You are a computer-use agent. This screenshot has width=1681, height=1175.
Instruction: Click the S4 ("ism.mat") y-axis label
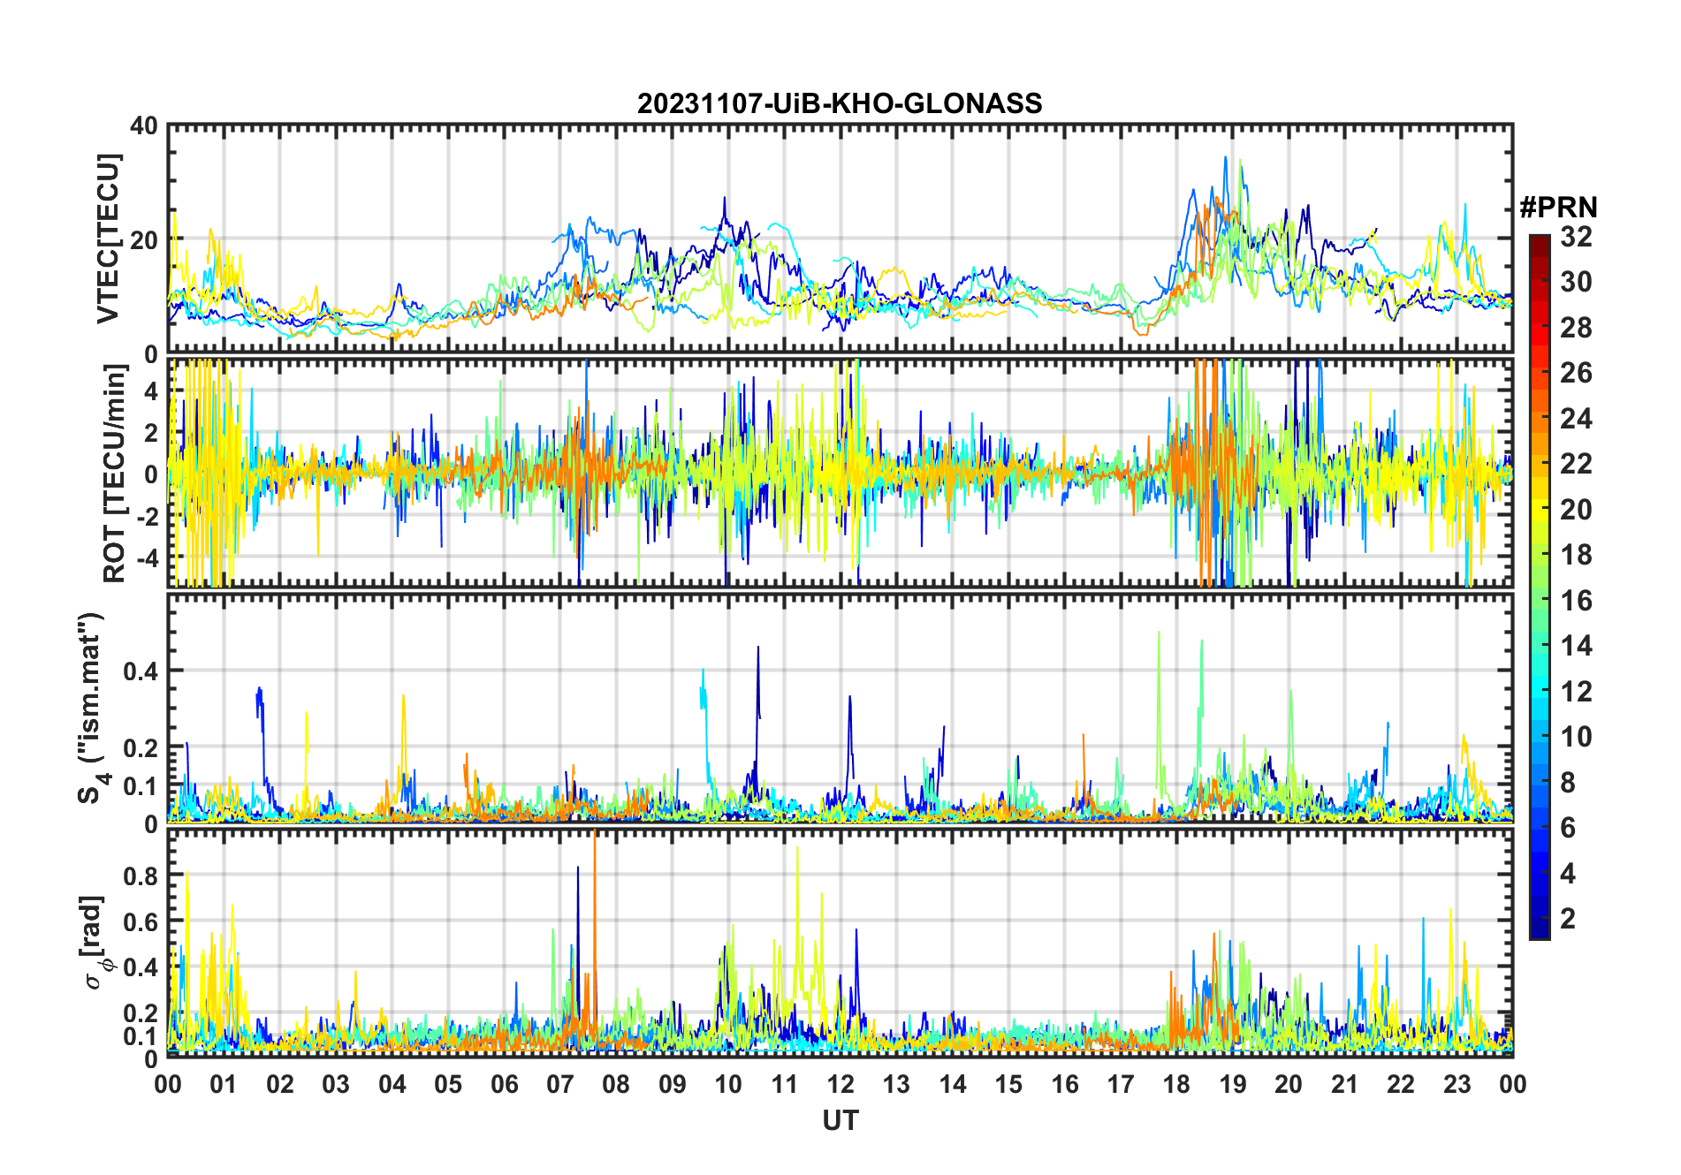[x=91, y=708]
